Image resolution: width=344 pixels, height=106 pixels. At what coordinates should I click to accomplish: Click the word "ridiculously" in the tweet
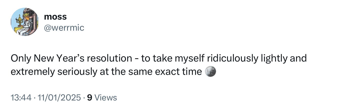(x=232, y=59)
